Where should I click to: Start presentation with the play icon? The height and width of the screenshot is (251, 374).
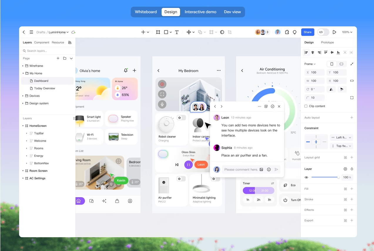(x=334, y=32)
